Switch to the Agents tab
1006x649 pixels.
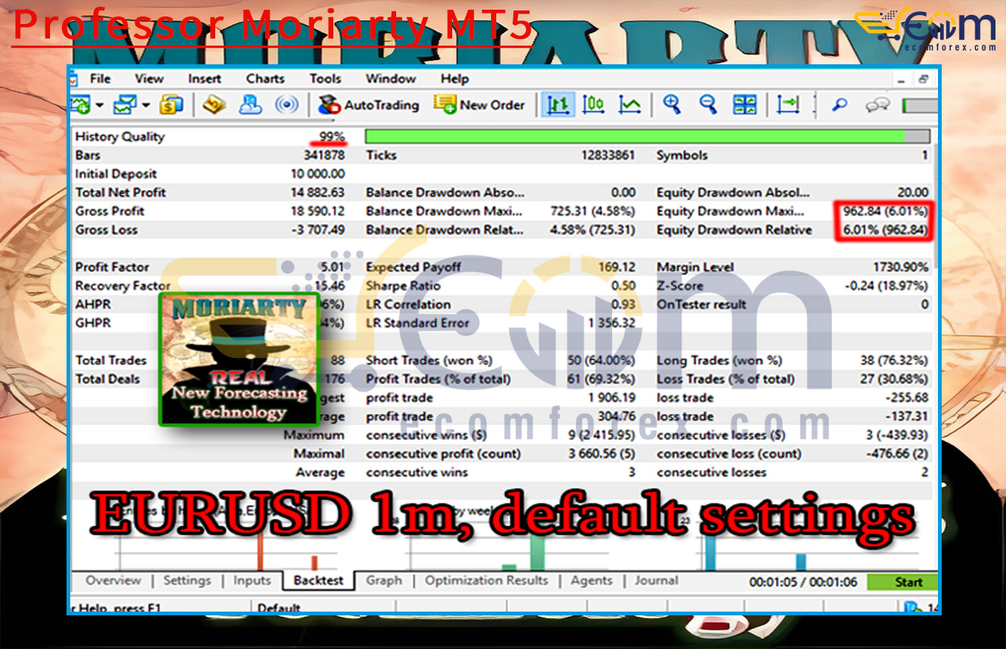591,580
